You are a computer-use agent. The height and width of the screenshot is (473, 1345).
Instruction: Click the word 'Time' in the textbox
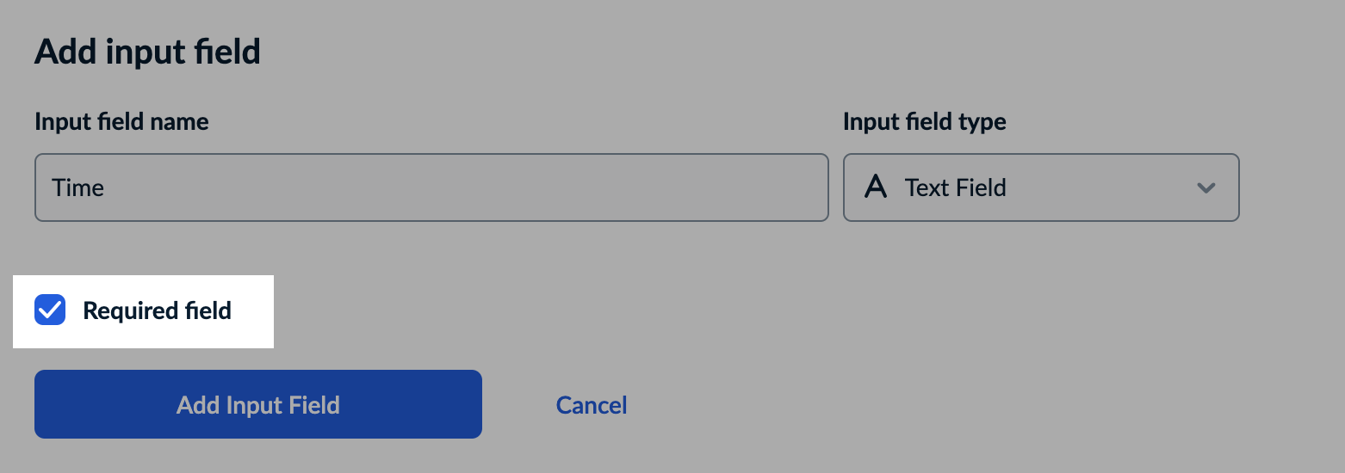pyautogui.click(x=77, y=187)
